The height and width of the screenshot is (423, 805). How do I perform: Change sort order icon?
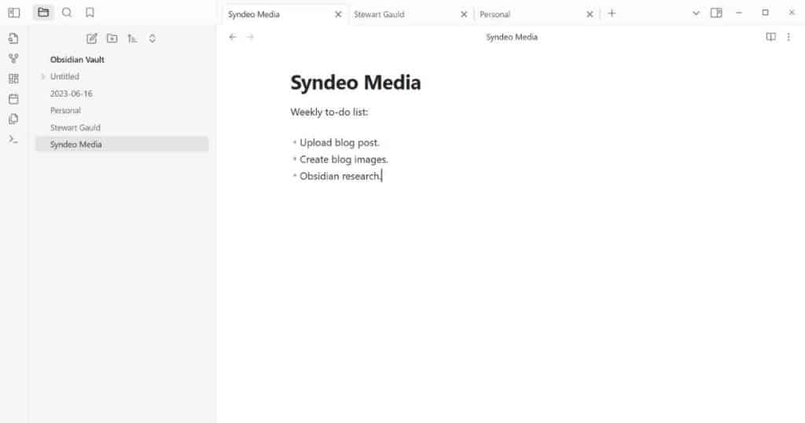(132, 39)
